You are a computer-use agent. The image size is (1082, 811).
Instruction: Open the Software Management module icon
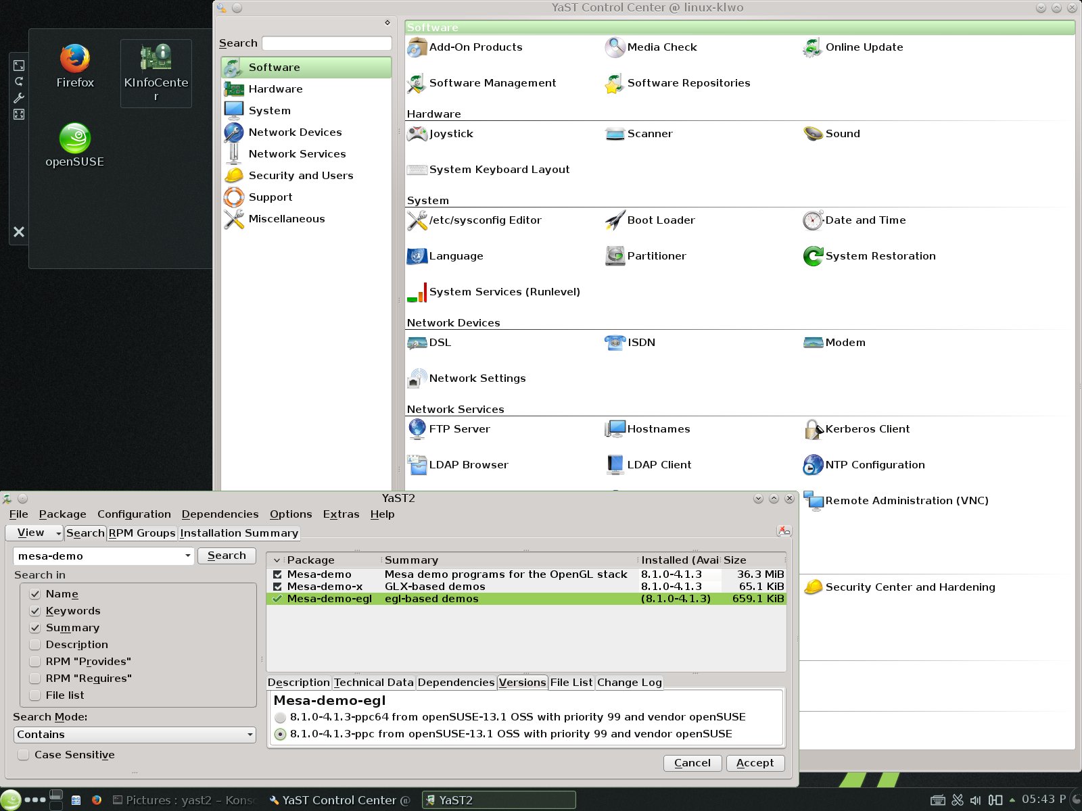(416, 84)
